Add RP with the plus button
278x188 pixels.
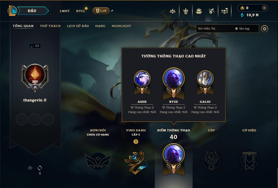tap(264, 8)
